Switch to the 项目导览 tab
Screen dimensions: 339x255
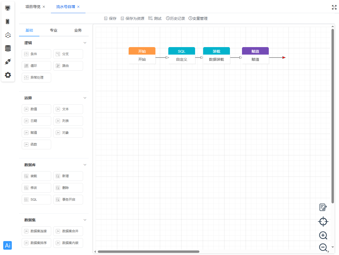coord(33,7)
